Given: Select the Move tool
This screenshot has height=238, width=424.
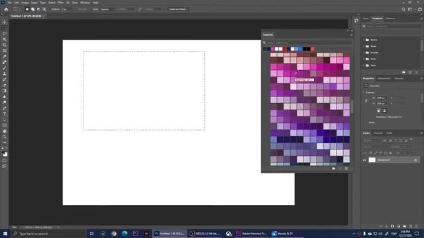Looking at the screenshot, I should [x=5, y=22].
